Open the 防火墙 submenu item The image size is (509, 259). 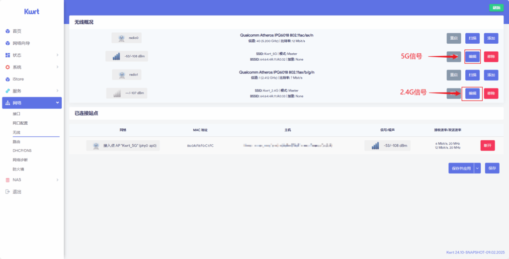18,169
